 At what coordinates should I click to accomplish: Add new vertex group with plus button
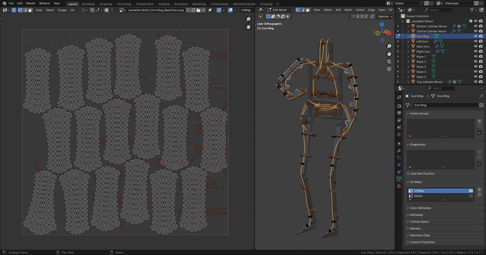(x=479, y=121)
